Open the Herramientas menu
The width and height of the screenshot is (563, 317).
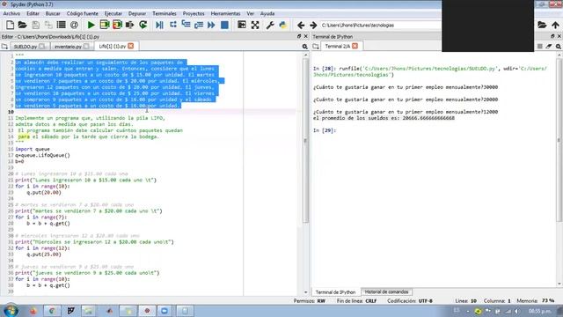tap(225, 13)
